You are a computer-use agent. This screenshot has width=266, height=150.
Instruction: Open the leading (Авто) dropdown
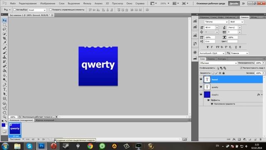coord(239,27)
